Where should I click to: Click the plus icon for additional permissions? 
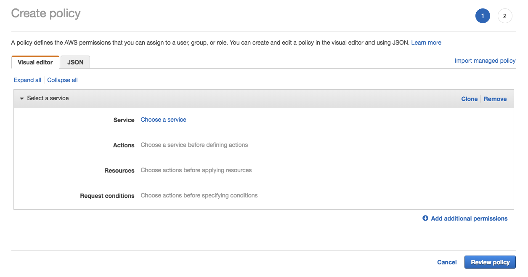coord(425,218)
